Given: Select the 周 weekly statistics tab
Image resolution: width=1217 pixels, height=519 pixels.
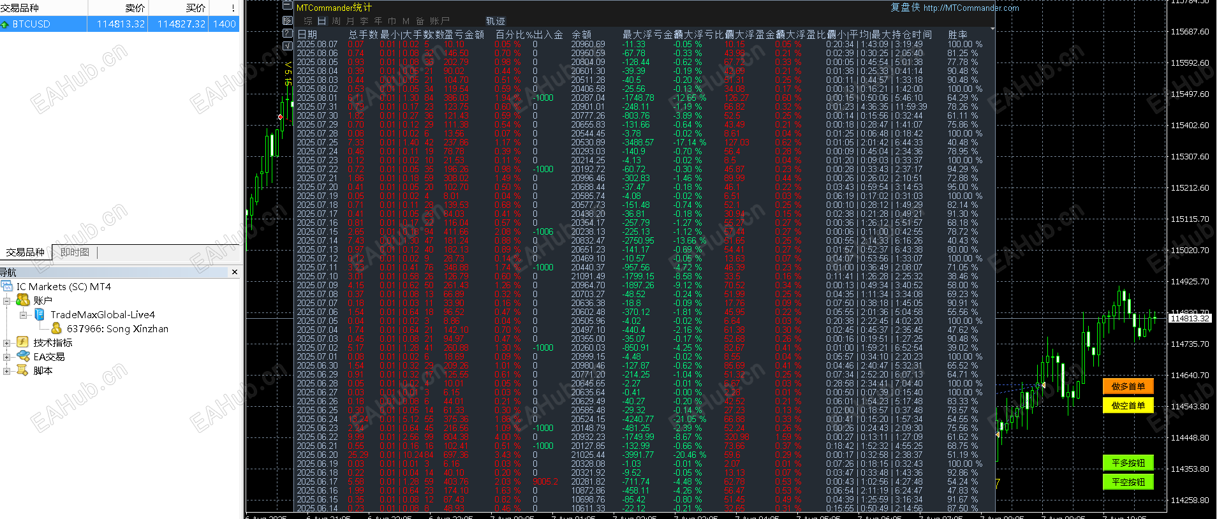Looking at the screenshot, I should pyautogui.click(x=336, y=21).
